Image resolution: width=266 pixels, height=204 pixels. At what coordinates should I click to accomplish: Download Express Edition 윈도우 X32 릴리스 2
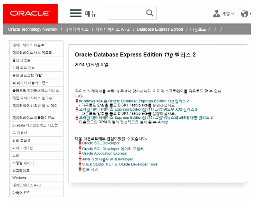pyautogui.click(x=138, y=109)
